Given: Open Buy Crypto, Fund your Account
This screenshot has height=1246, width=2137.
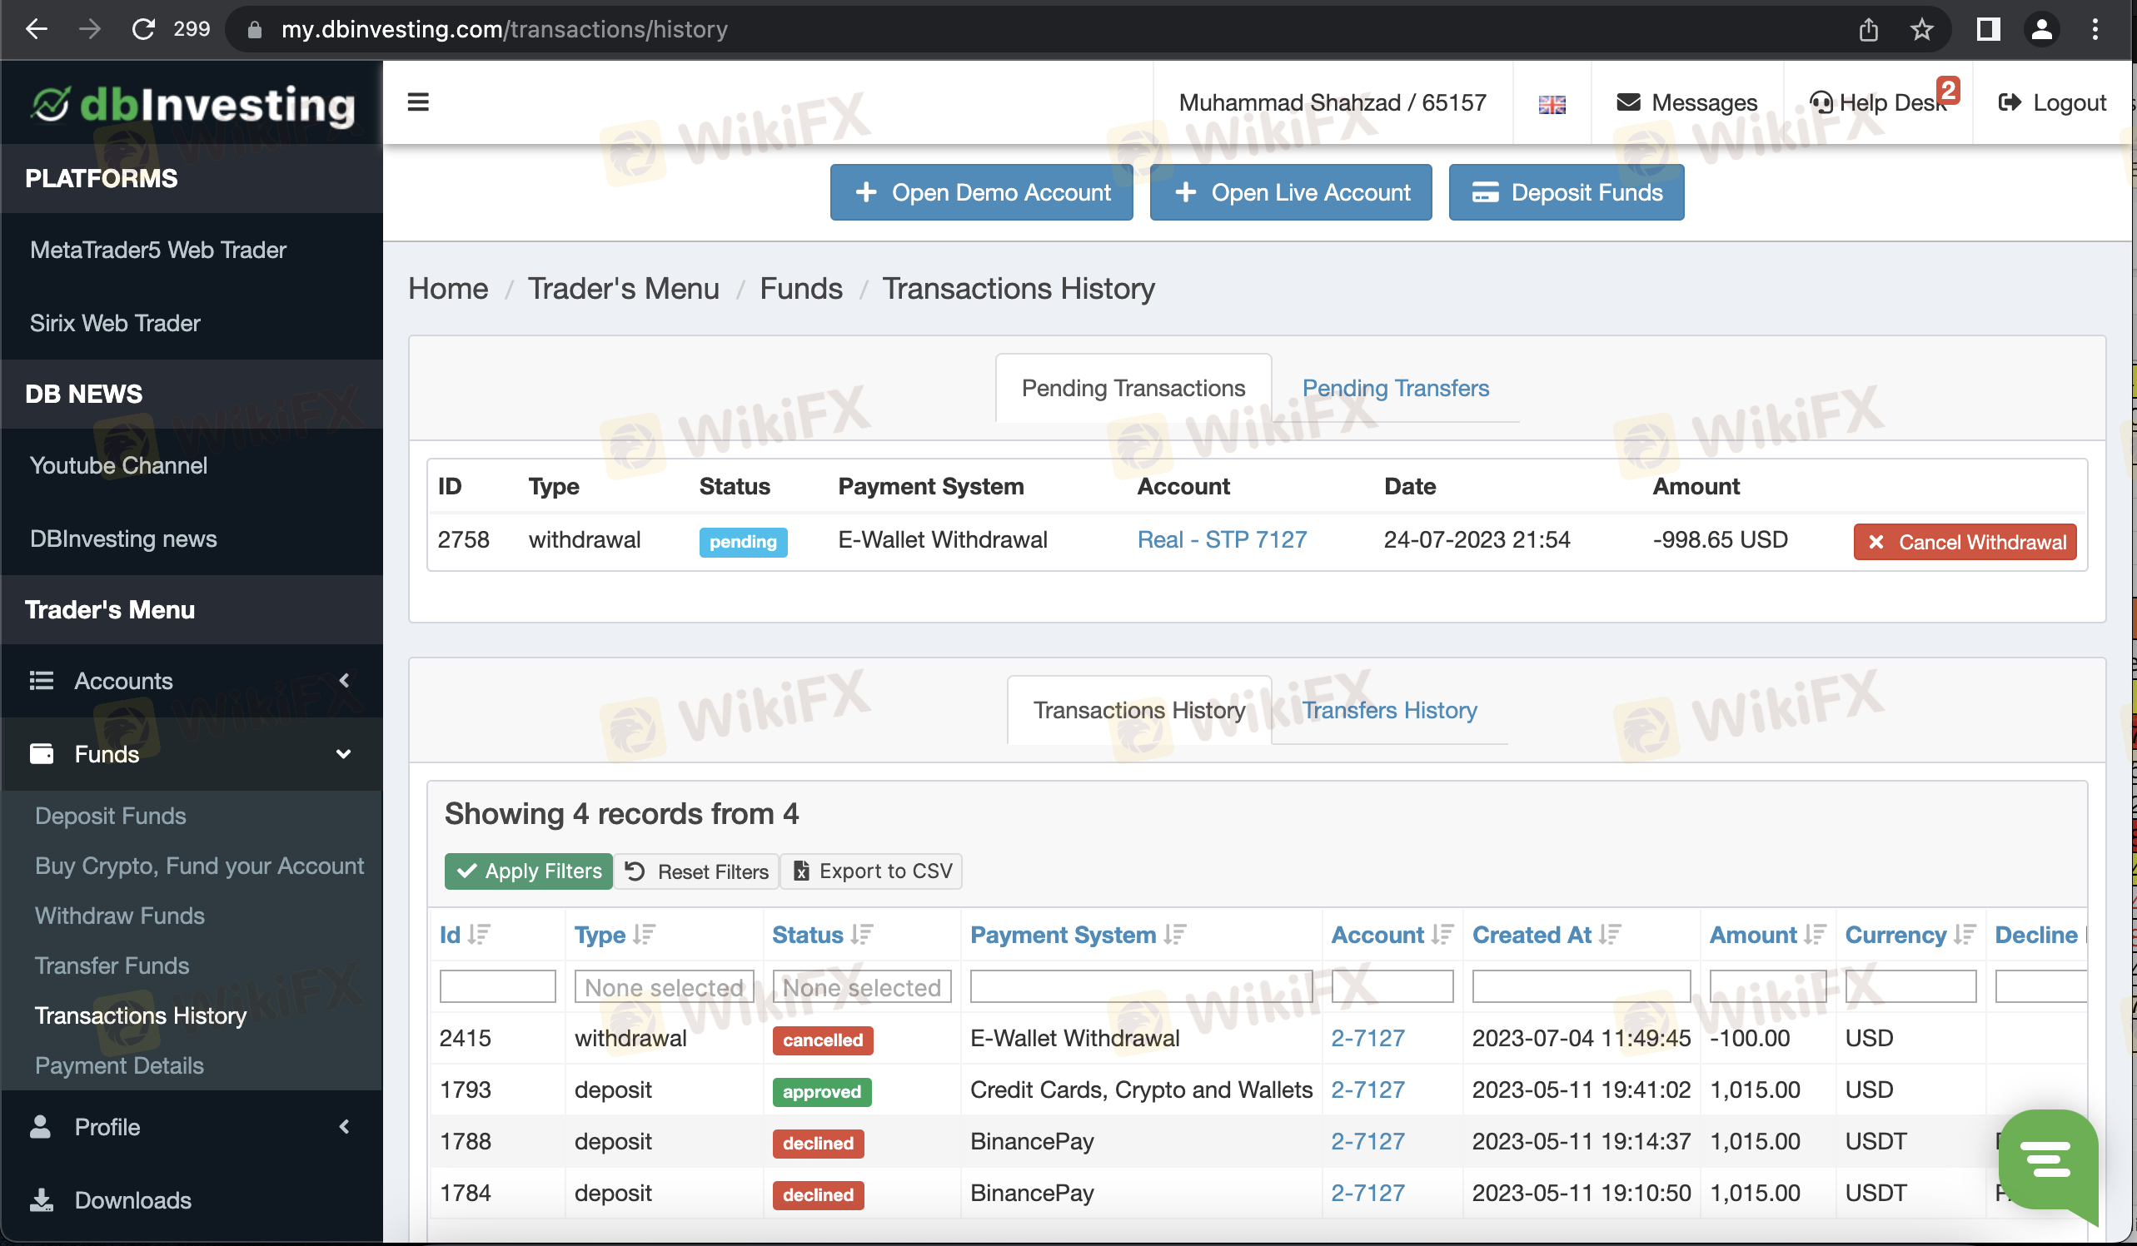Looking at the screenshot, I should pyautogui.click(x=199, y=866).
